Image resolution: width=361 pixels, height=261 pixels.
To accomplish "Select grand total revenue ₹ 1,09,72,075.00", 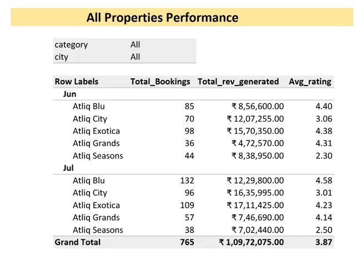I will tap(251, 242).
